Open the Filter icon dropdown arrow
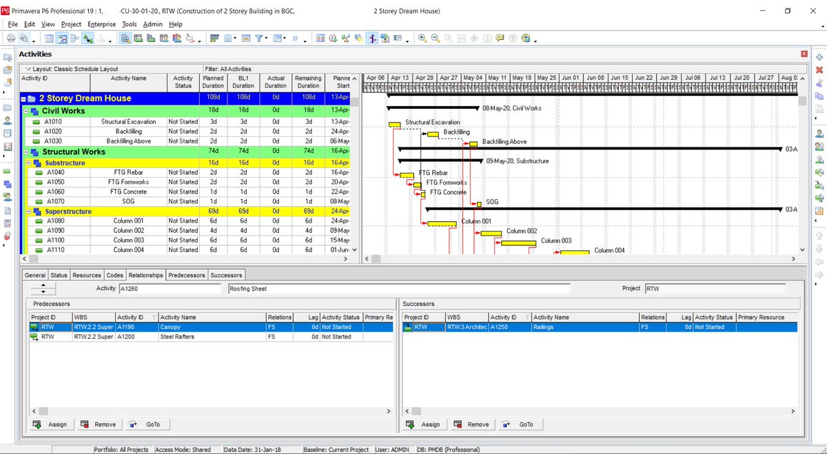 pyautogui.click(x=267, y=39)
